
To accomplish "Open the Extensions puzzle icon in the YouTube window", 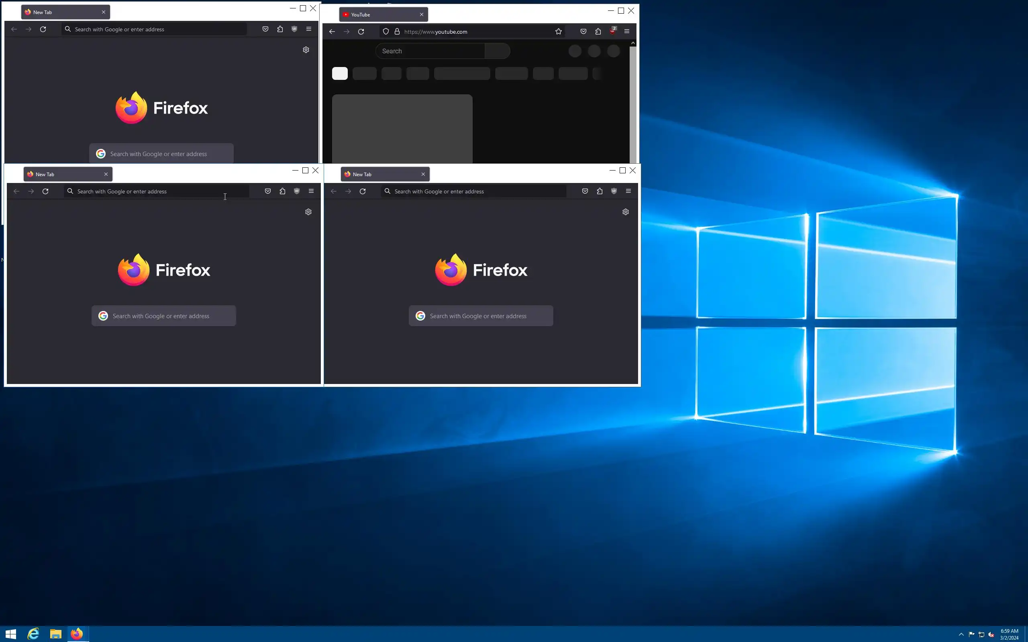I will (x=598, y=31).
